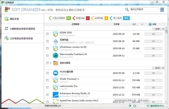Expand the 系统与服务 folder
169x109 pixels.
click(x=51, y=63)
